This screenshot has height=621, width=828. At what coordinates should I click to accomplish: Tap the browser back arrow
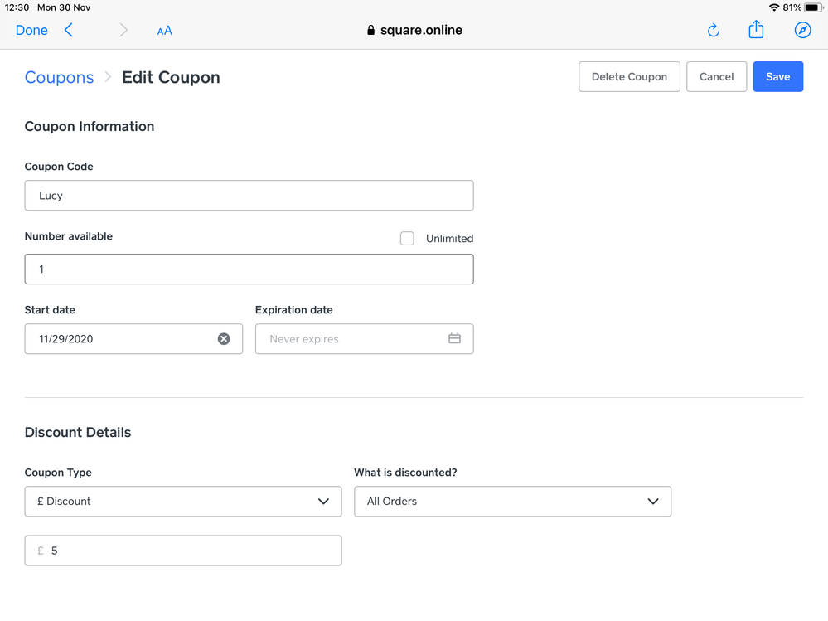69,31
